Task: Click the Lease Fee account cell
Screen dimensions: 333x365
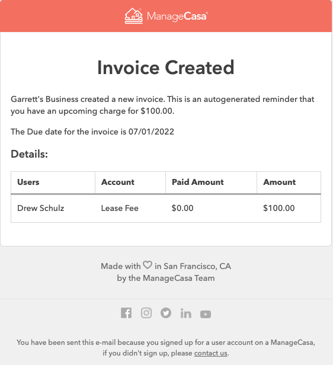Action: click(130, 208)
